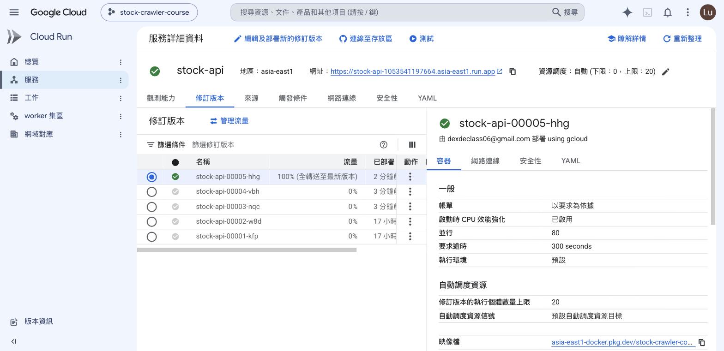Open the revision 網路連線 tab

(485, 161)
